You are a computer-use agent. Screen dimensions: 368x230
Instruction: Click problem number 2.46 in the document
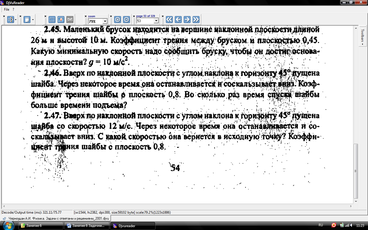pos(52,73)
